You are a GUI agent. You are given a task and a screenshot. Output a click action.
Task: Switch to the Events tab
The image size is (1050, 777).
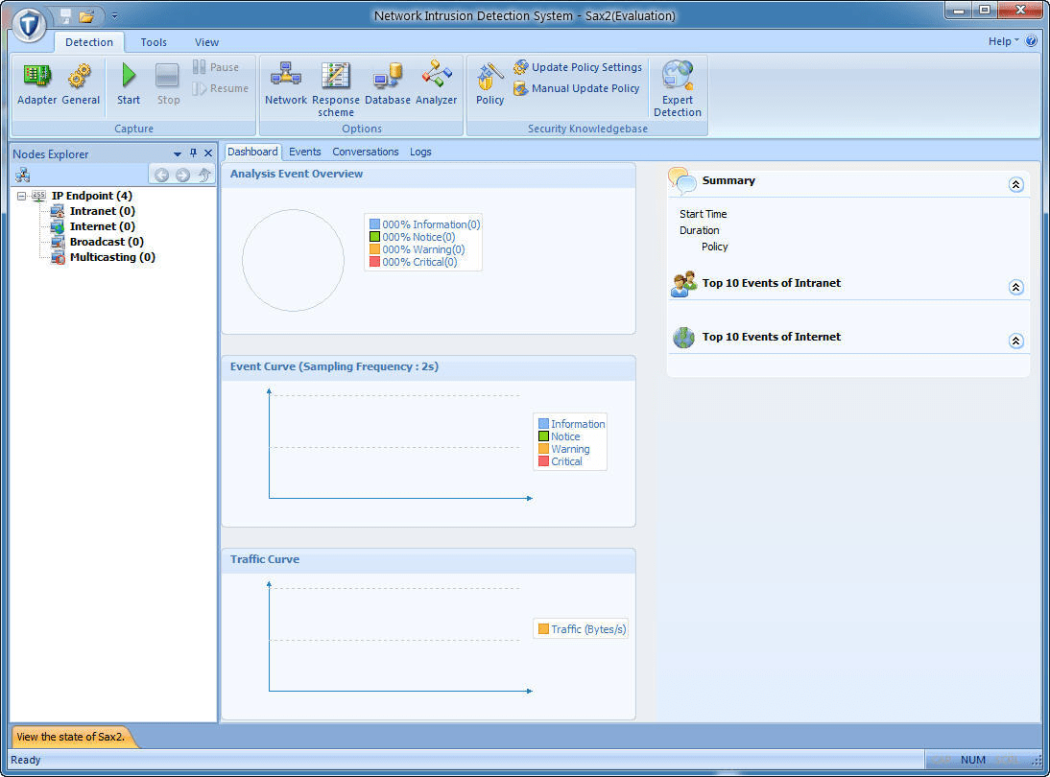(x=304, y=152)
